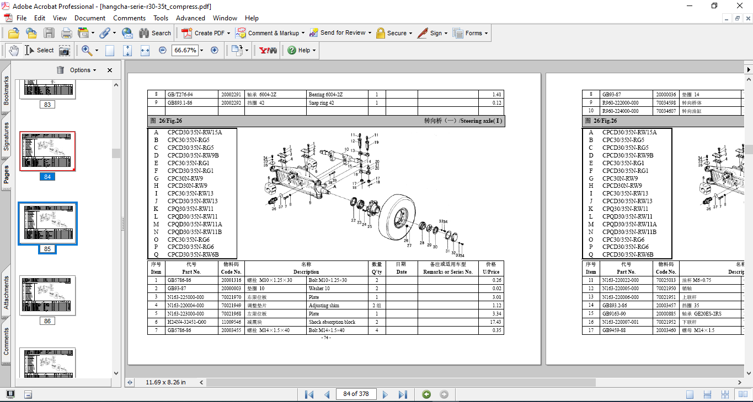The width and height of the screenshot is (753, 402).
Task: Click the Zoom Out minus button
Action: coord(162,50)
